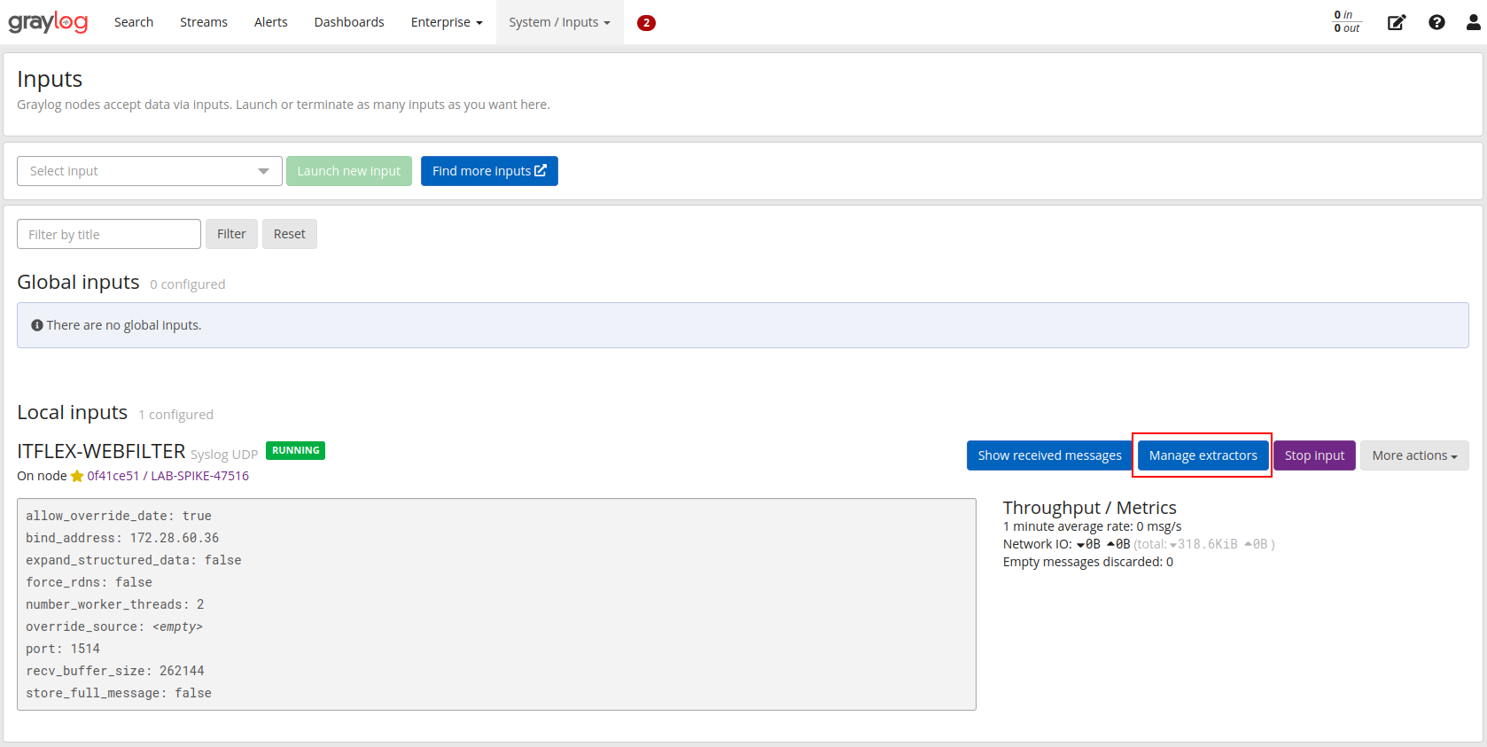Open the user profile icon
This screenshot has width=1487, height=747.
[x=1473, y=22]
